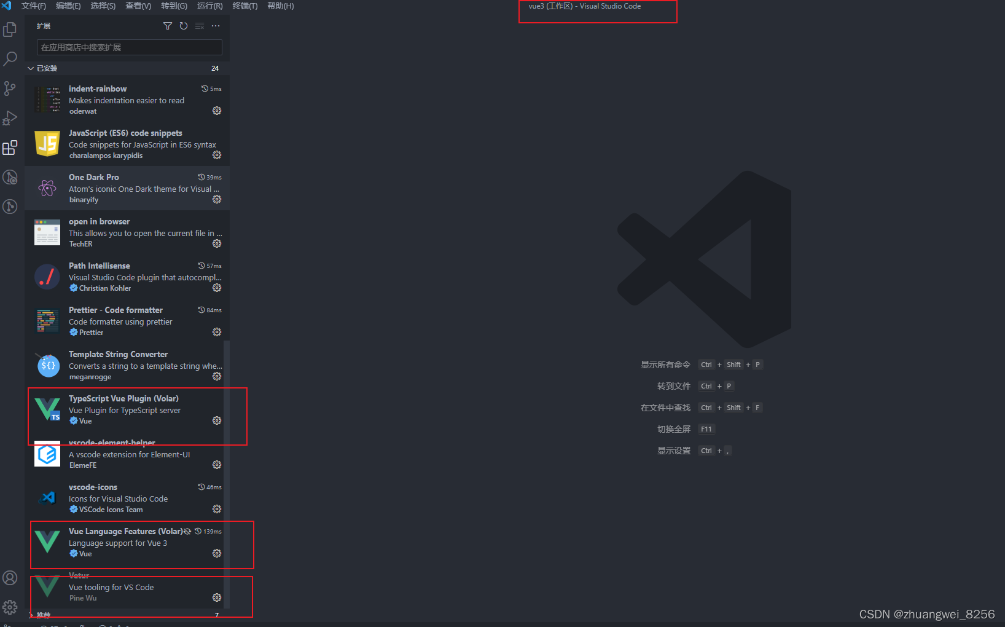Select the Path Intellisense extension title
The width and height of the screenshot is (1005, 627).
(100, 266)
